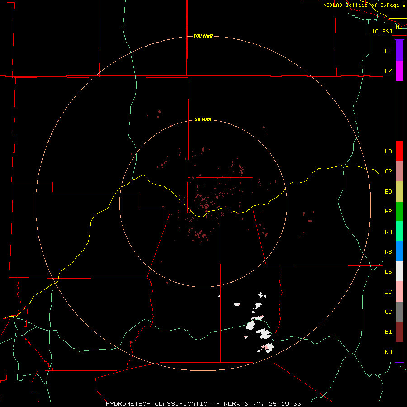This screenshot has width=407, height=407.
Task: Click the 'RF' legend label
Action: pos(388,51)
